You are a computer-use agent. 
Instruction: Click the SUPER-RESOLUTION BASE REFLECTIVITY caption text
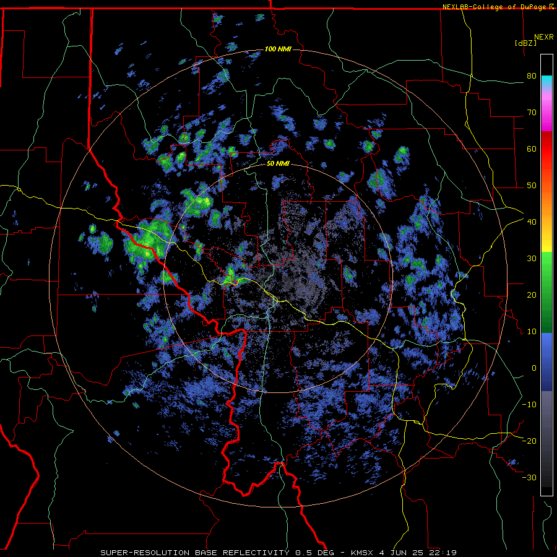(x=195, y=553)
